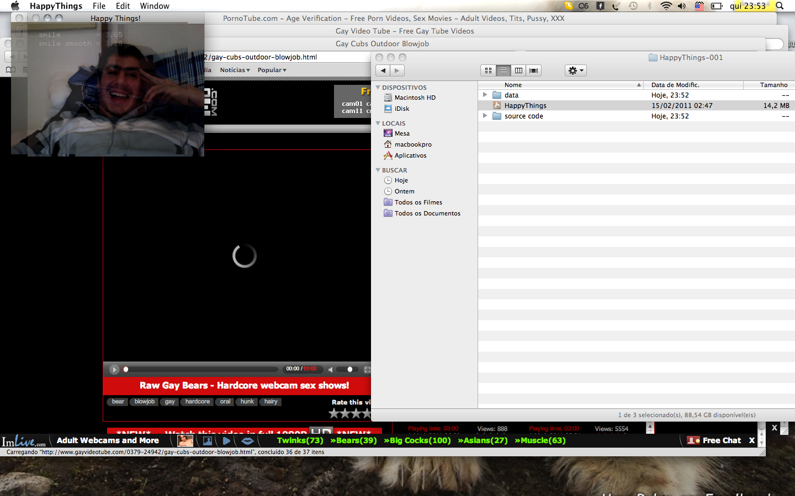Switch Finder to Cover Flow view
Image resolution: width=795 pixels, height=496 pixels.
pyautogui.click(x=534, y=71)
